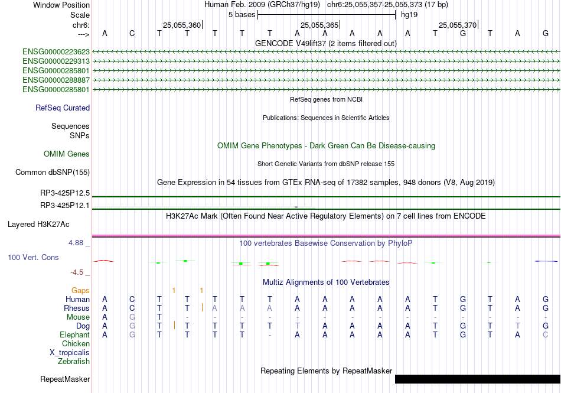Image resolution: width=561 pixels, height=393 pixels.
Task: Click the G base in Mouse alignment row
Action: point(132,317)
